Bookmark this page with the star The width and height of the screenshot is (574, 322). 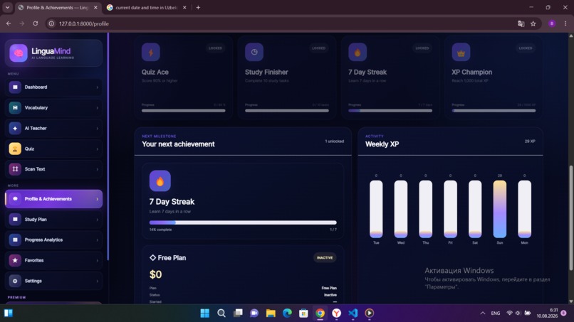click(533, 23)
